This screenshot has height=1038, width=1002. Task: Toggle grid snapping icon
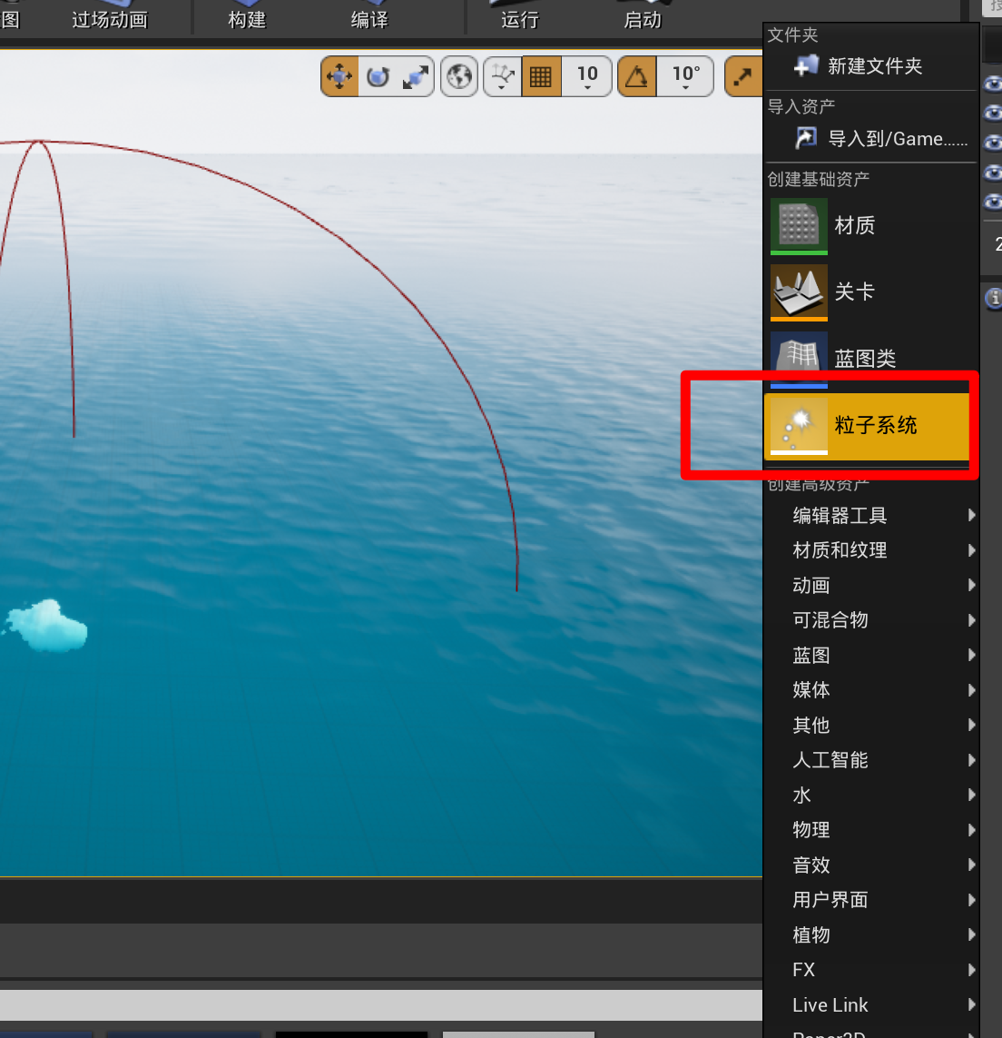pyautogui.click(x=541, y=77)
